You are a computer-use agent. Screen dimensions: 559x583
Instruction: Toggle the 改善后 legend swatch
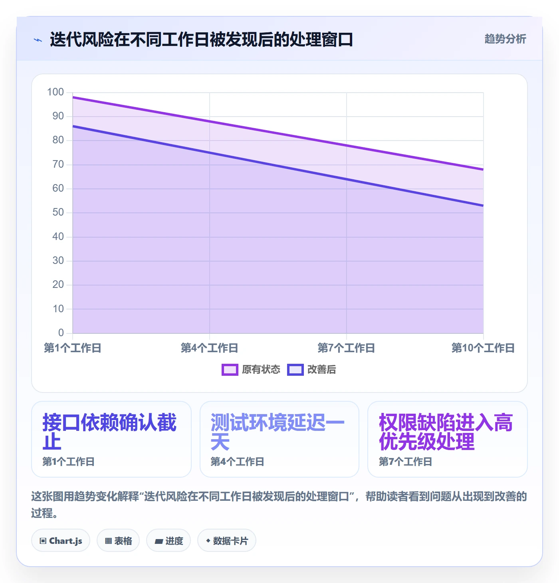295,370
